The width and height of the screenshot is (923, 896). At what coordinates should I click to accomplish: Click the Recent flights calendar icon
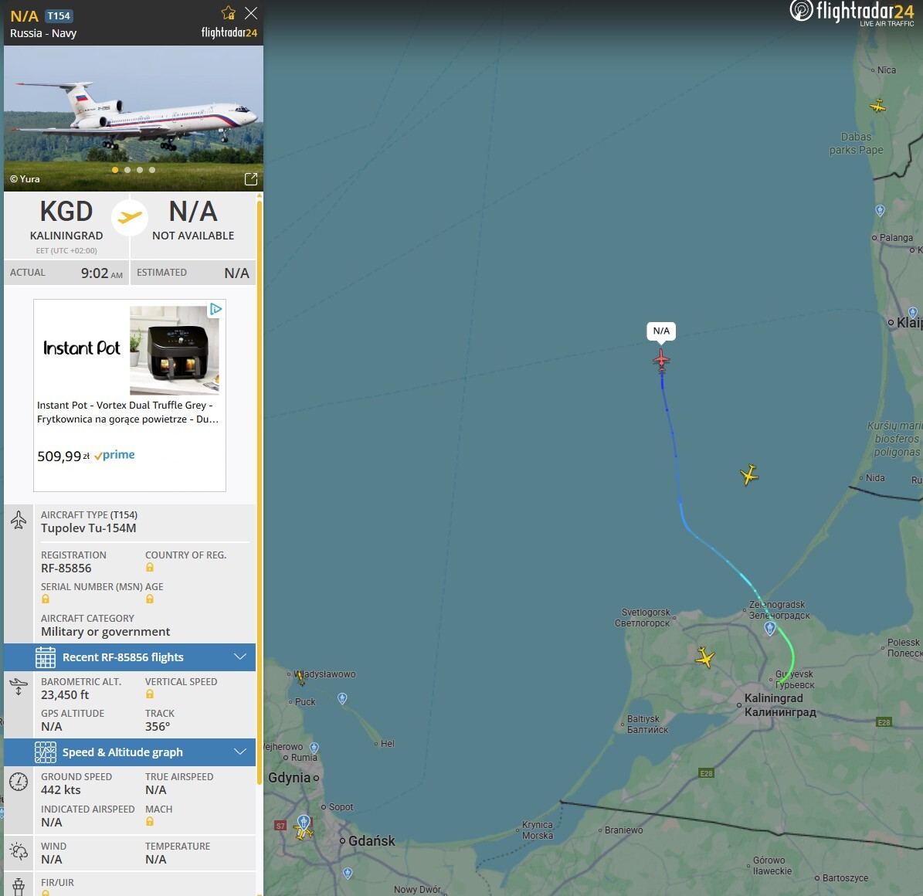pos(46,657)
